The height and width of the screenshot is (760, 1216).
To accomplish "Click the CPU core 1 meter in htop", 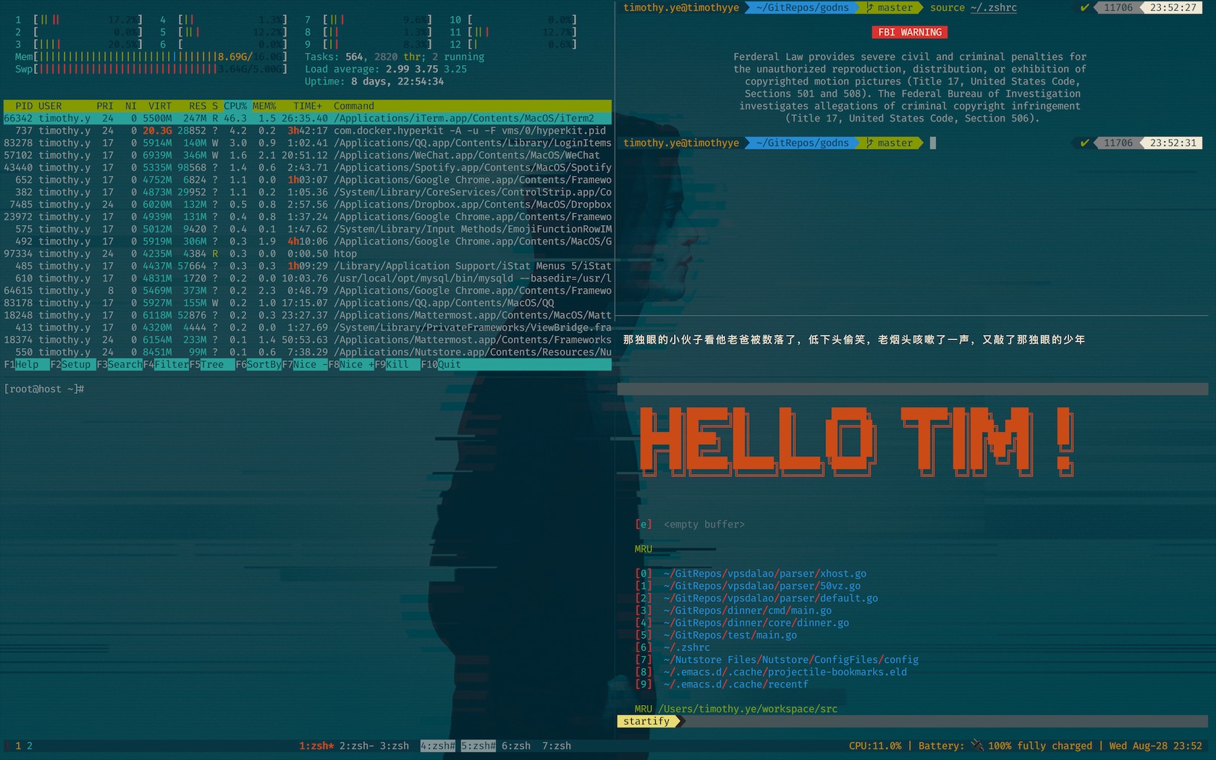I will 79,20.
